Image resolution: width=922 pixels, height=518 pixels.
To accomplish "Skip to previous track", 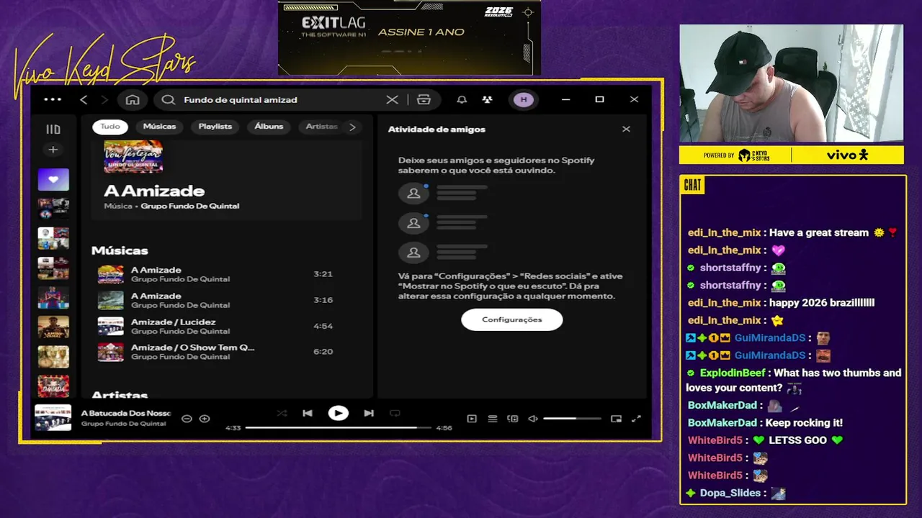I will (308, 413).
